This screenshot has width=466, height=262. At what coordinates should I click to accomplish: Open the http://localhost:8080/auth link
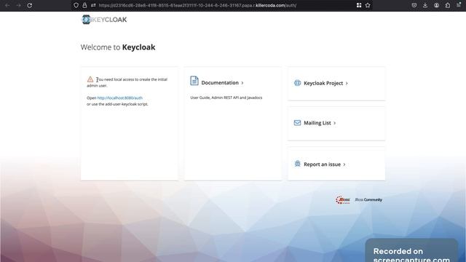(119, 98)
